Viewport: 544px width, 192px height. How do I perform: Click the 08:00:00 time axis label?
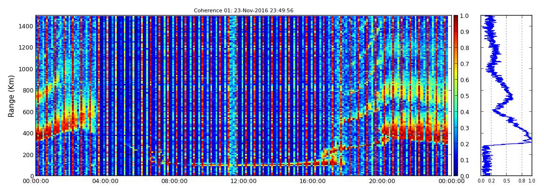tap(173, 181)
